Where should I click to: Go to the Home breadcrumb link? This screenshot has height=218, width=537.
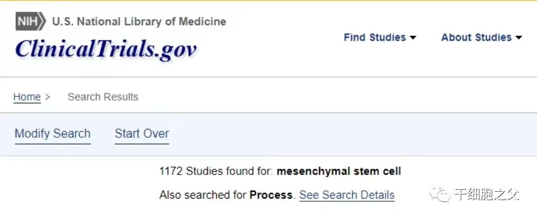(27, 97)
